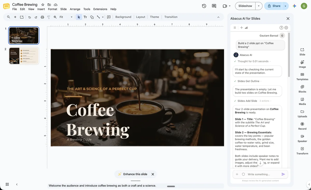Click the chat attachment plus icon

pyautogui.click(x=237, y=174)
